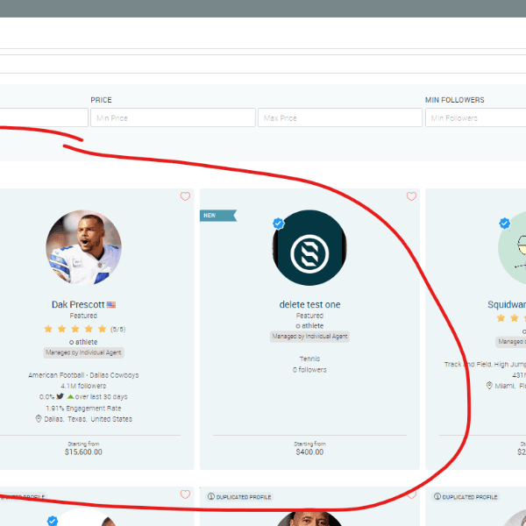Screen dimensions: 526x526
Task: Click the NEW ribbon on delete test one
Action: pyautogui.click(x=209, y=215)
